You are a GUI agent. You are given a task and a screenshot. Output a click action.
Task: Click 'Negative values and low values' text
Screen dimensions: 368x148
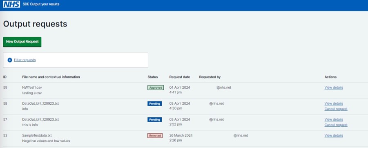(x=46, y=141)
